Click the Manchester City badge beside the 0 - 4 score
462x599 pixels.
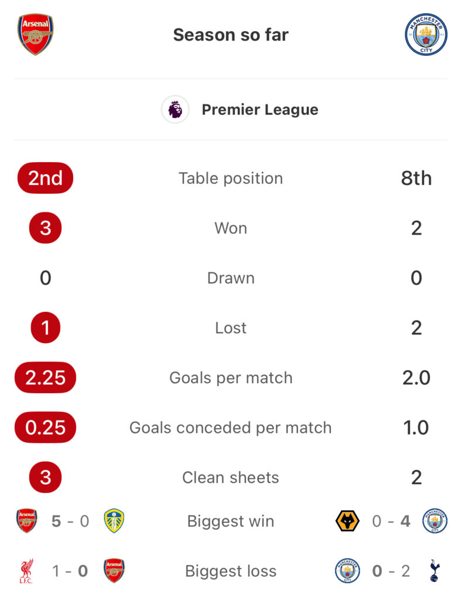435,521
